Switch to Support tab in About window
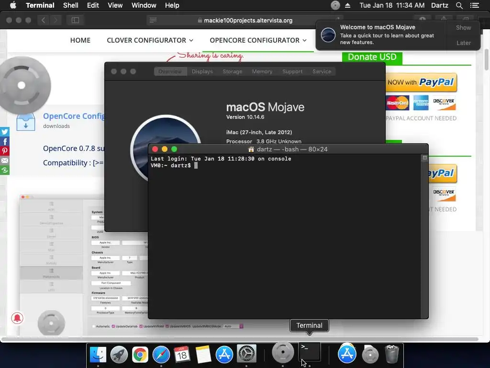This screenshot has height=368, width=490. [292, 71]
